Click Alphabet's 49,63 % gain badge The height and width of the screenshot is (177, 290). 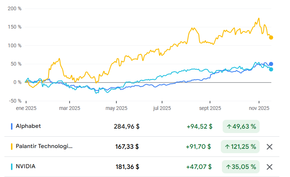pyautogui.click(x=241, y=126)
